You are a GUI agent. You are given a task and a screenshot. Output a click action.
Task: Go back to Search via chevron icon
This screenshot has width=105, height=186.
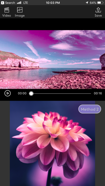click(x=2, y=3)
